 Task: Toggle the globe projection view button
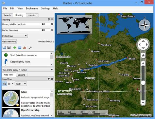pyautogui.click(x=5, y=84)
